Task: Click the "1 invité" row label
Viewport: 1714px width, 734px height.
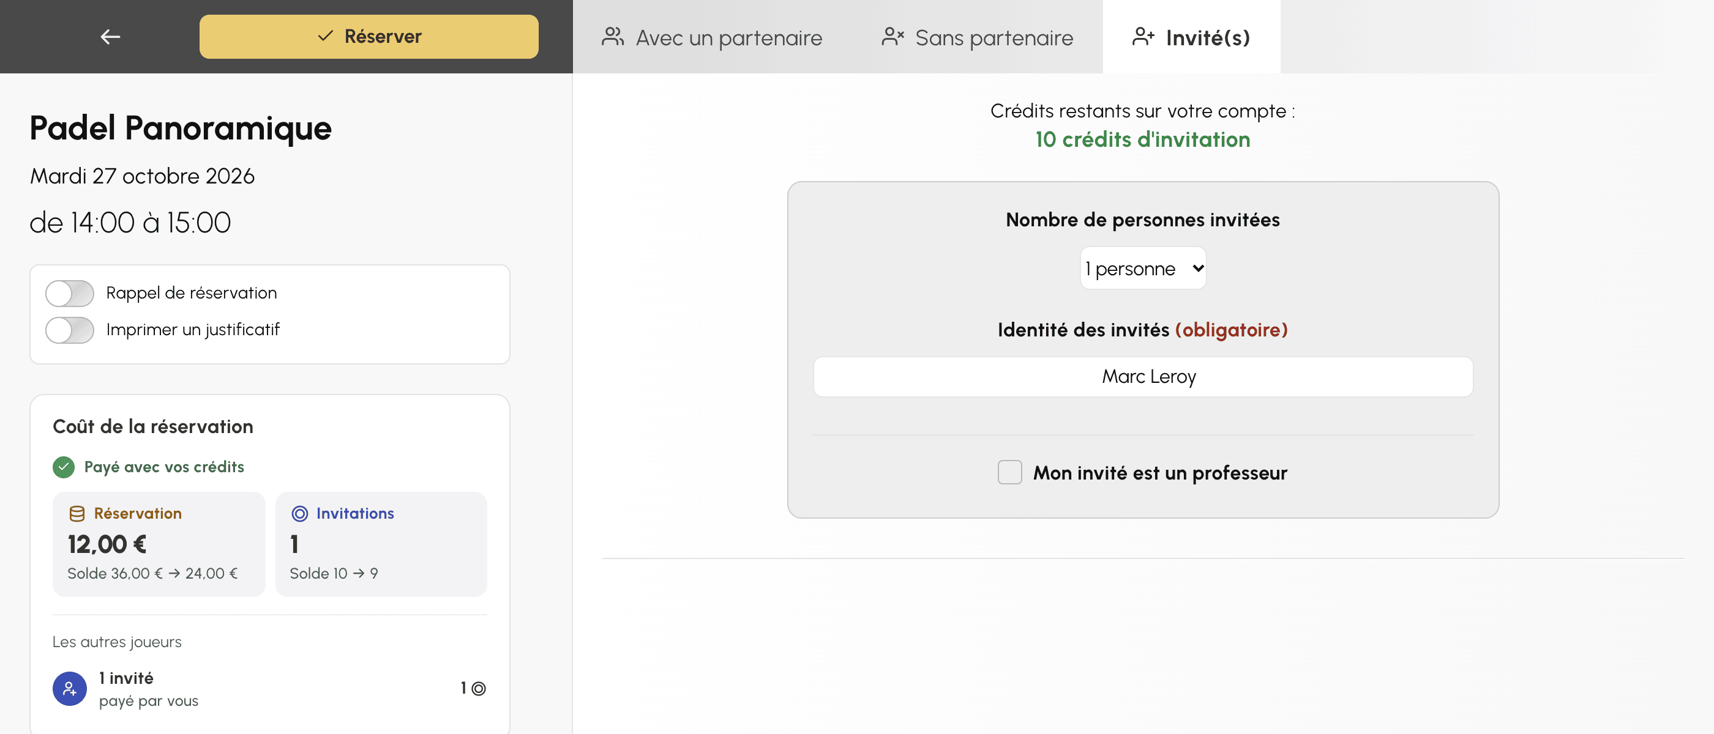Action: [125, 678]
